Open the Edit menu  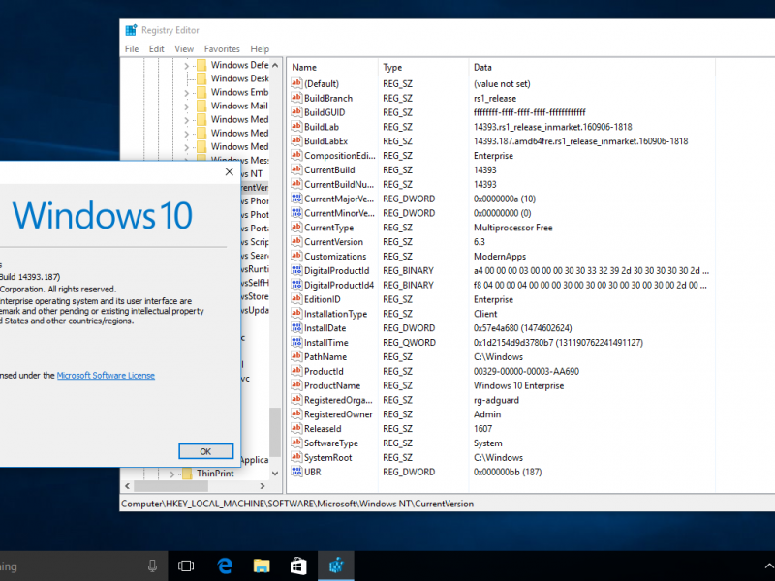tap(156, 49)
